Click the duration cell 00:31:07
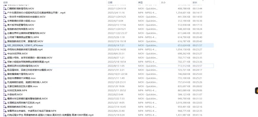258x117 pixels. pyautogui.click(x=197, y=94)
